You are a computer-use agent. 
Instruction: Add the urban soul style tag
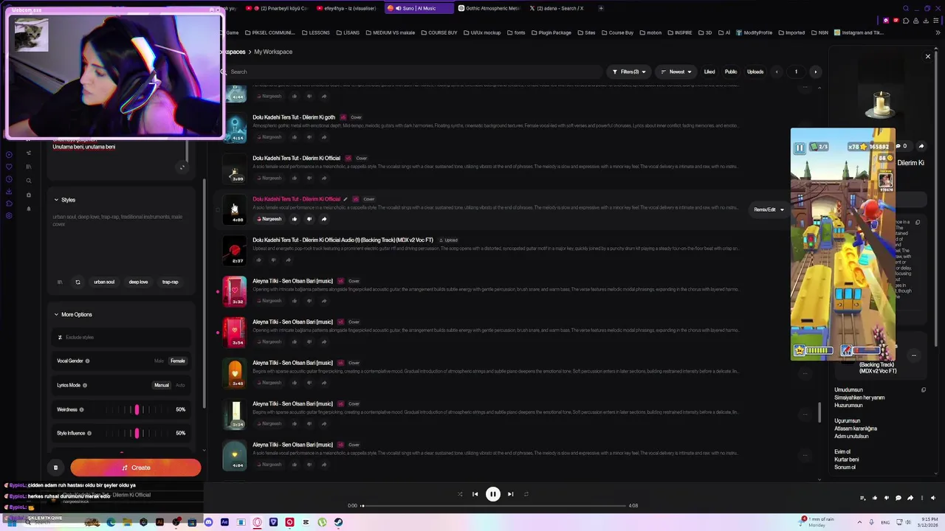104,282
